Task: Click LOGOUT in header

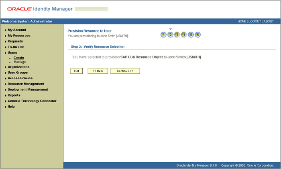Action: pyautogui.click(x=255, y=21)
